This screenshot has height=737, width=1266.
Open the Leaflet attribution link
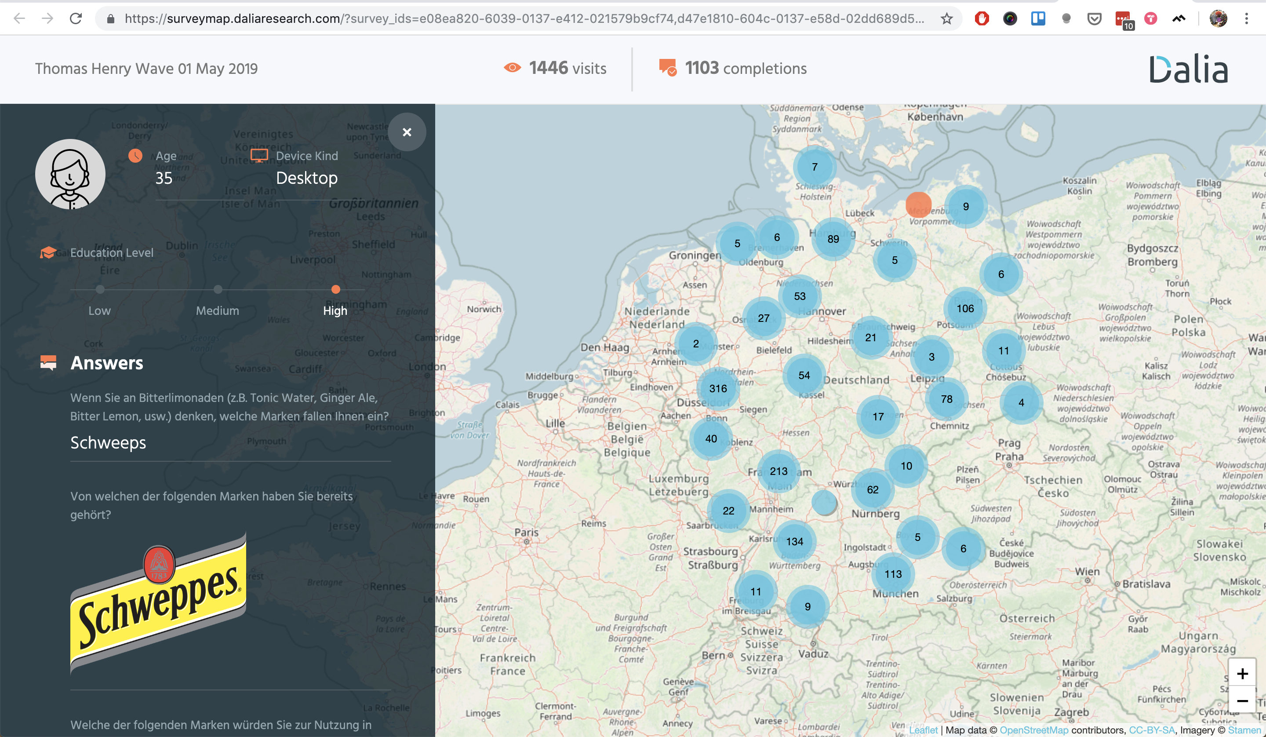(924, 730)
